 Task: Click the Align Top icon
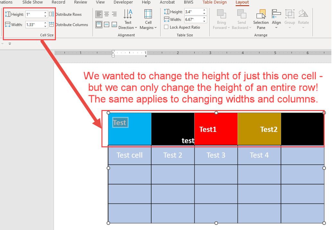[99, 24]
